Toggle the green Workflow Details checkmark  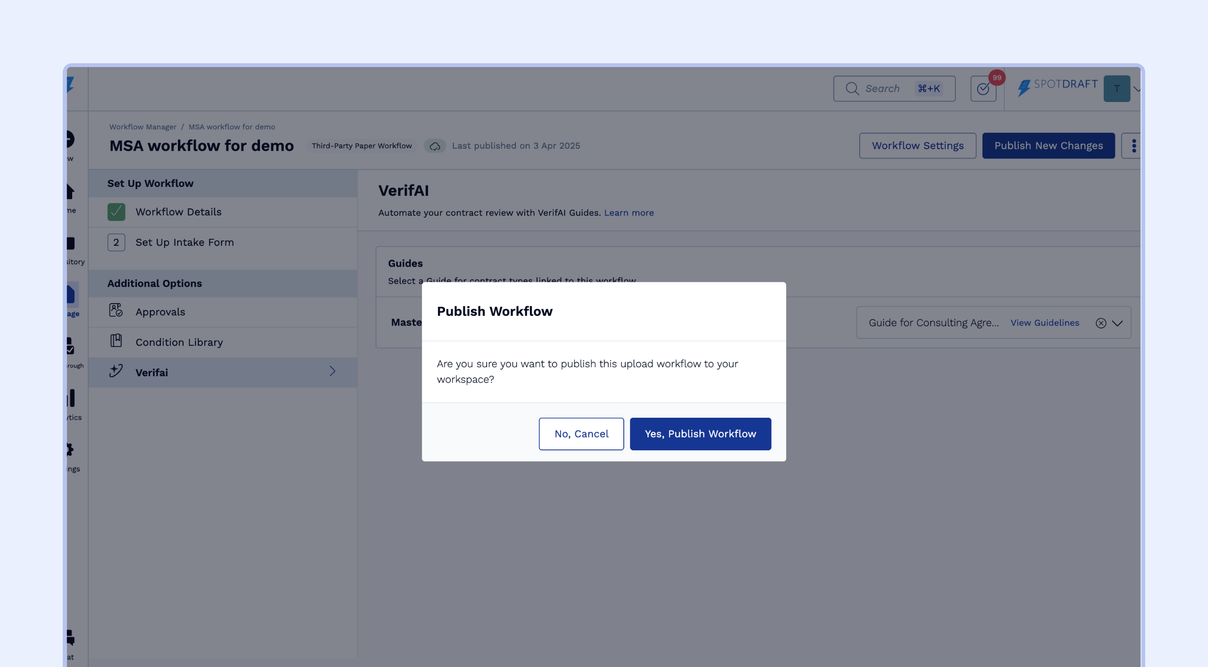click(116, 212)
